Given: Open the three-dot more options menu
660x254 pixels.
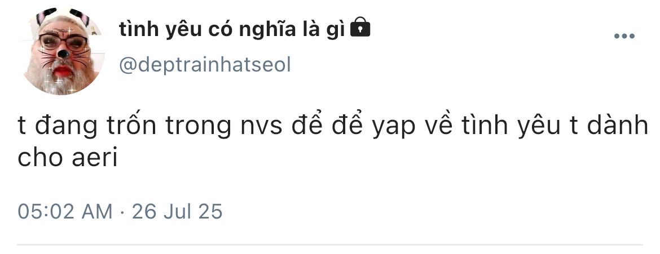Looking at the screenshot, I should pos(624,36).
